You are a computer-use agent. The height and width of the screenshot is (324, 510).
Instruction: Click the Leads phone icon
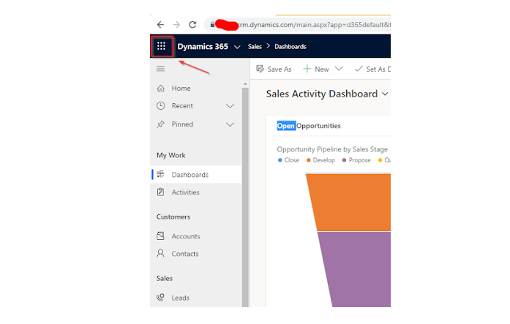(x=161, y=298)
